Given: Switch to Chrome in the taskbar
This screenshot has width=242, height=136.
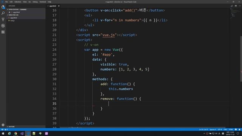Looking at the screenshot, I should [x=16, y=133].
